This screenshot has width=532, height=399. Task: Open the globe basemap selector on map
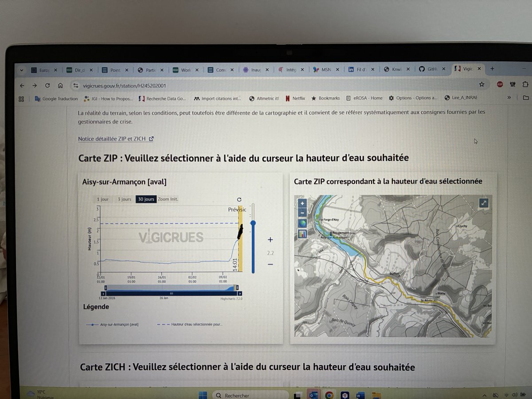(302, 223)
